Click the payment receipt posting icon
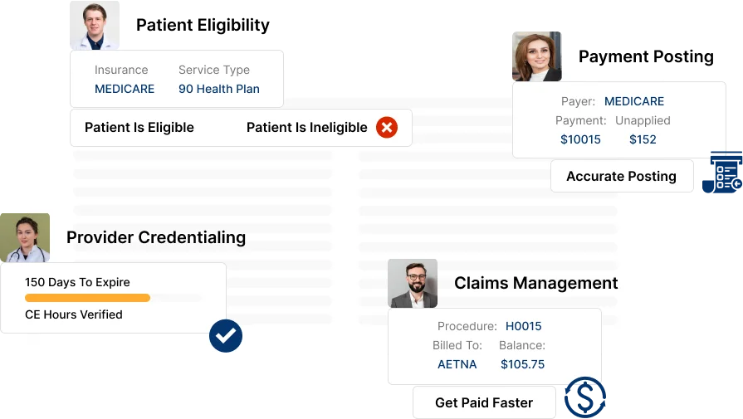The width and height of the screenshot is (743, 419). tap(722, 173)
